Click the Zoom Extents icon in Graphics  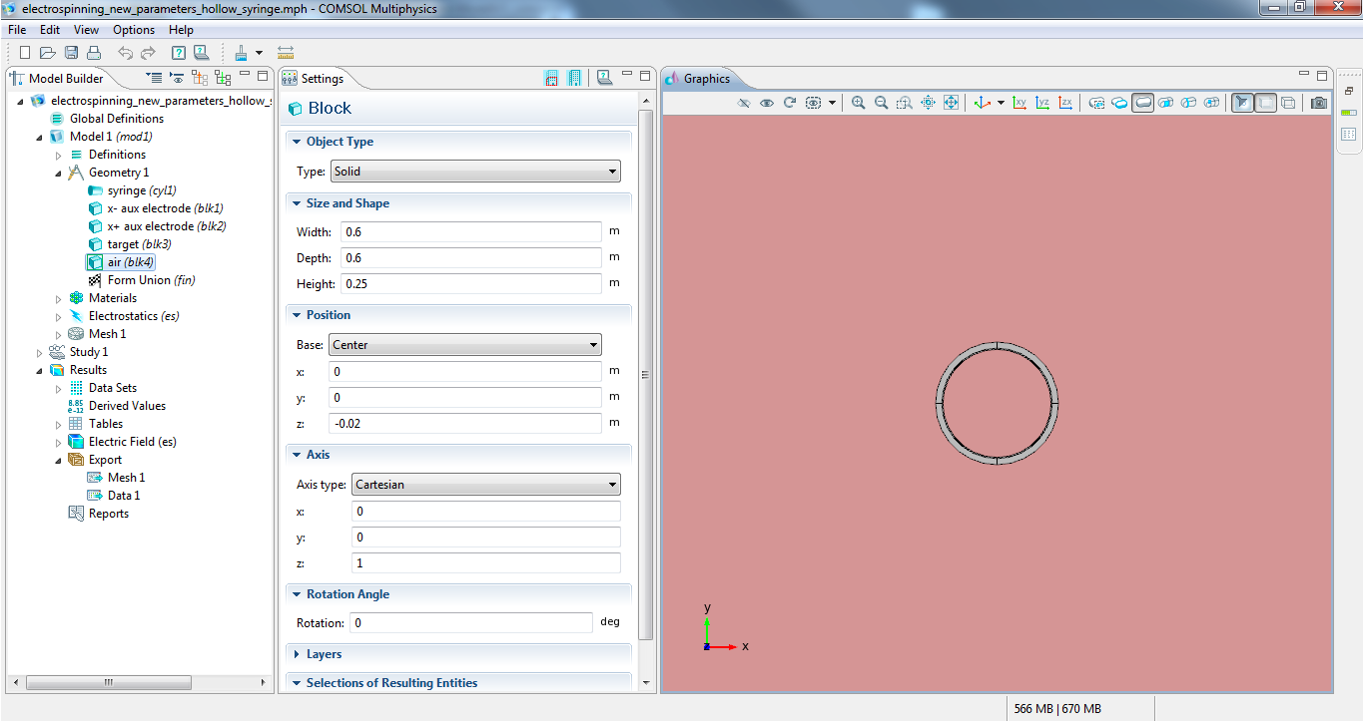click(x=951, y=103)
